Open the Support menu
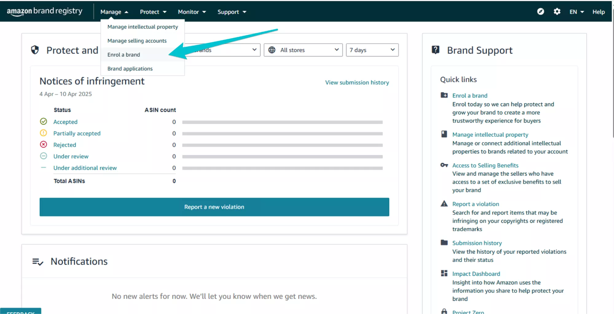The height and width of the screenshot is (314, 614). pos(232,12)
